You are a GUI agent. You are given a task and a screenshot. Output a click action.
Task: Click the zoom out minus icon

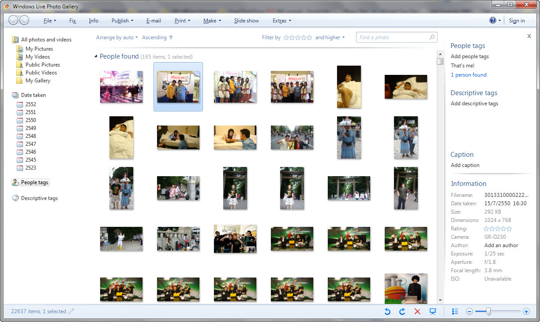pos(469,311)
